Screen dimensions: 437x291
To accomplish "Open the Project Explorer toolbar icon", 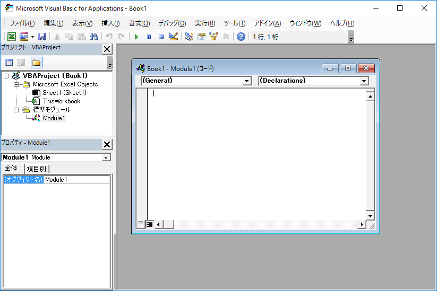I will [x=189, y=37].
